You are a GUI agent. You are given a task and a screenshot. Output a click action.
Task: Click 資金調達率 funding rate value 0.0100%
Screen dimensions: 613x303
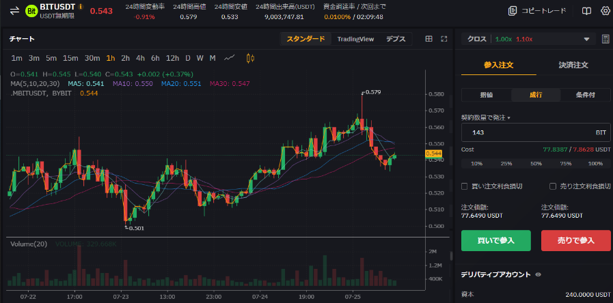(336, 17)
